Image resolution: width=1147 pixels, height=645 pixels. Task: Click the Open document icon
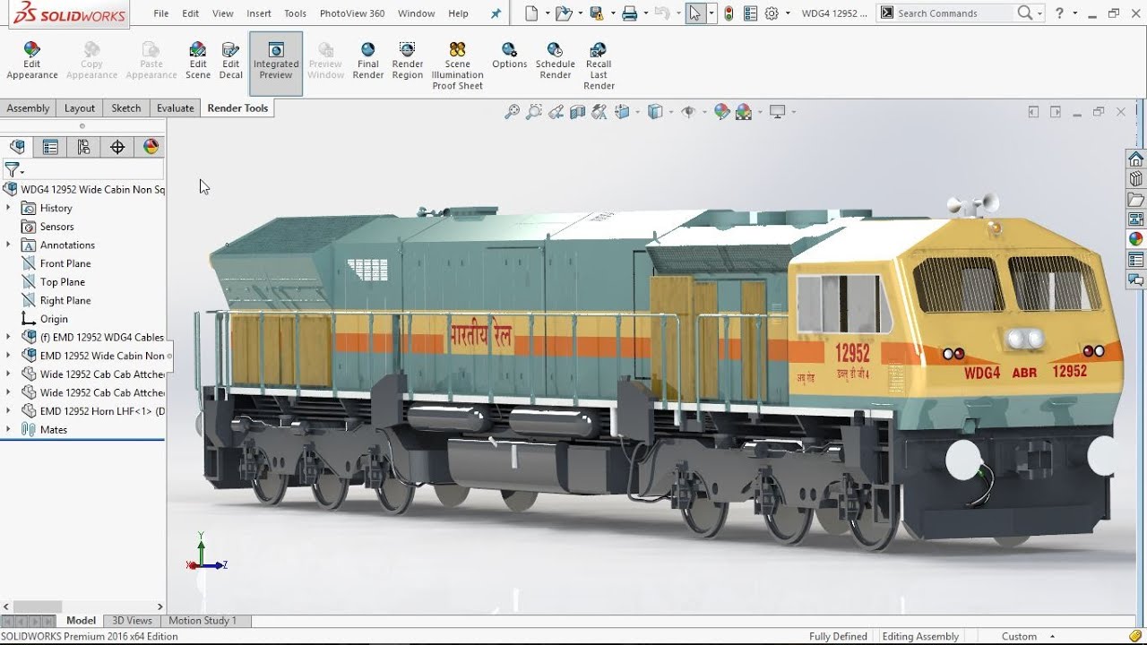pos(562,13)
